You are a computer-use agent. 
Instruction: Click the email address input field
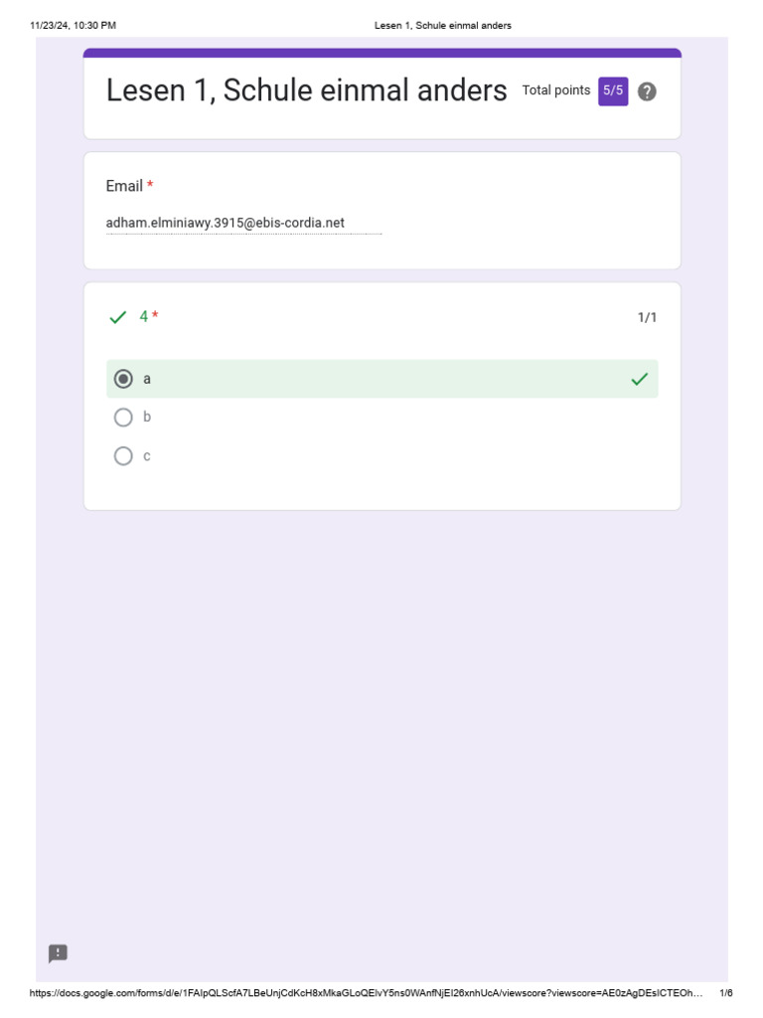[x=243, y=224]
